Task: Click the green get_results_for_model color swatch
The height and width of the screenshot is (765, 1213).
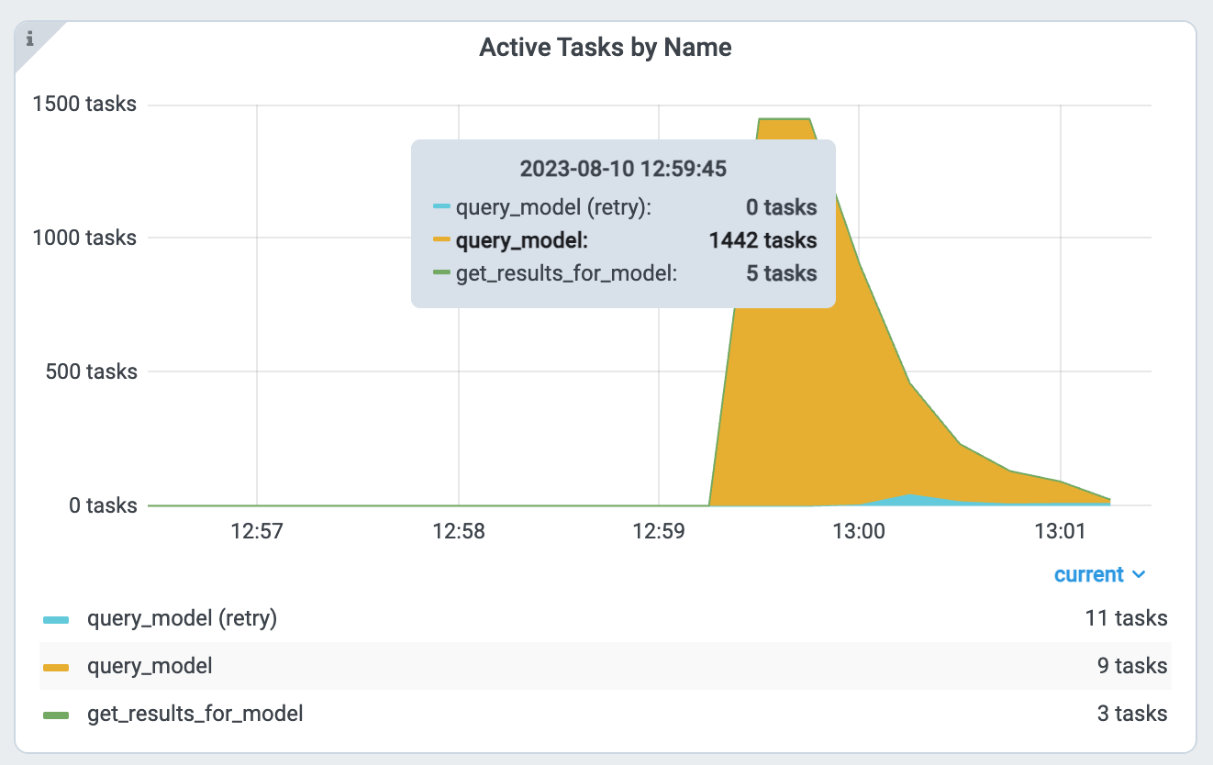Action: pos(57,715)
